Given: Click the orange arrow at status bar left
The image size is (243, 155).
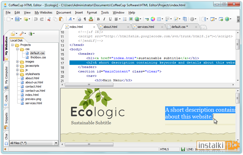Looking at the screenshot, I should coord(5,149).
